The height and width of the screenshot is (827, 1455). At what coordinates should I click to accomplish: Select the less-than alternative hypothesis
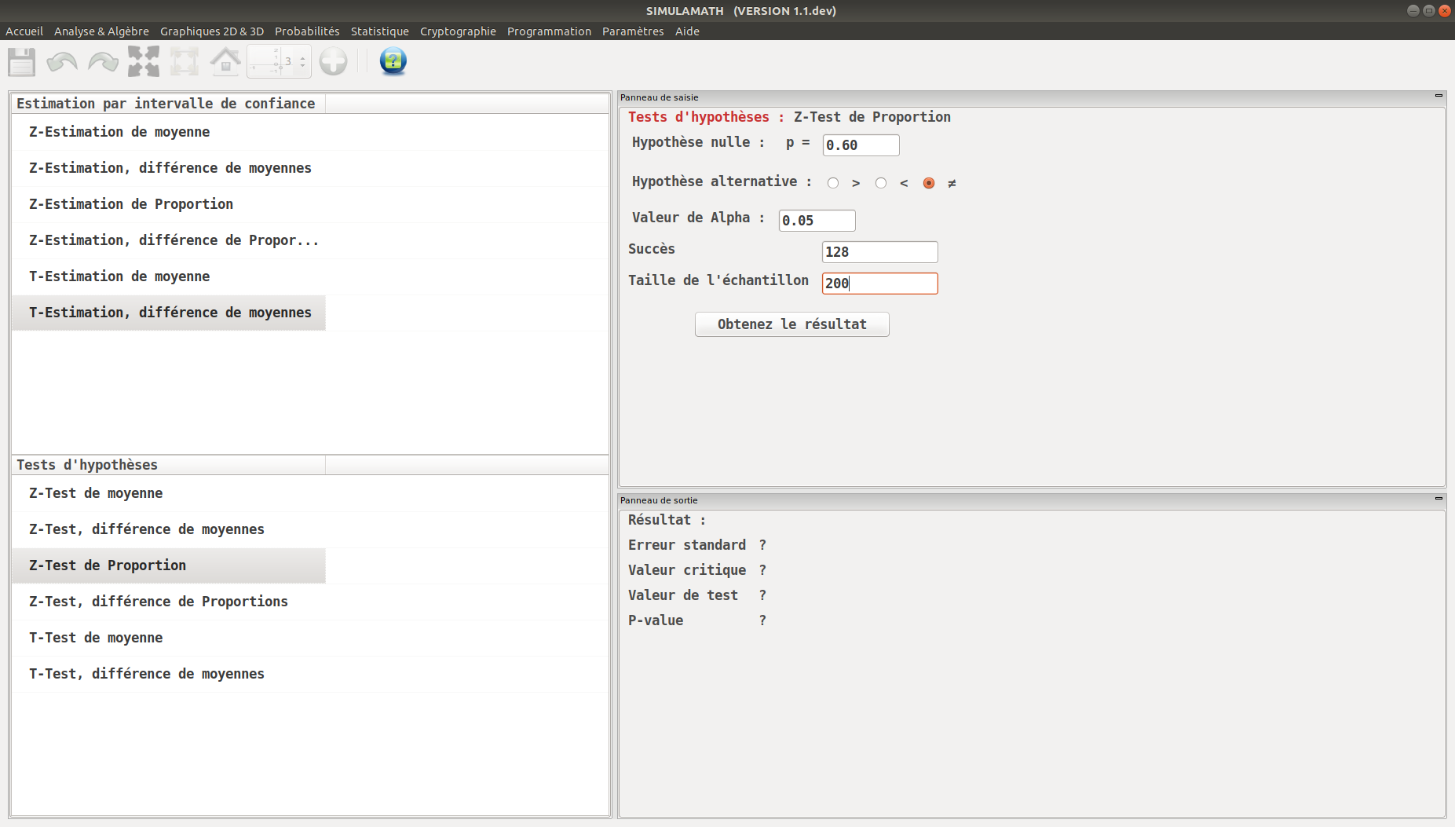[881, 183]
